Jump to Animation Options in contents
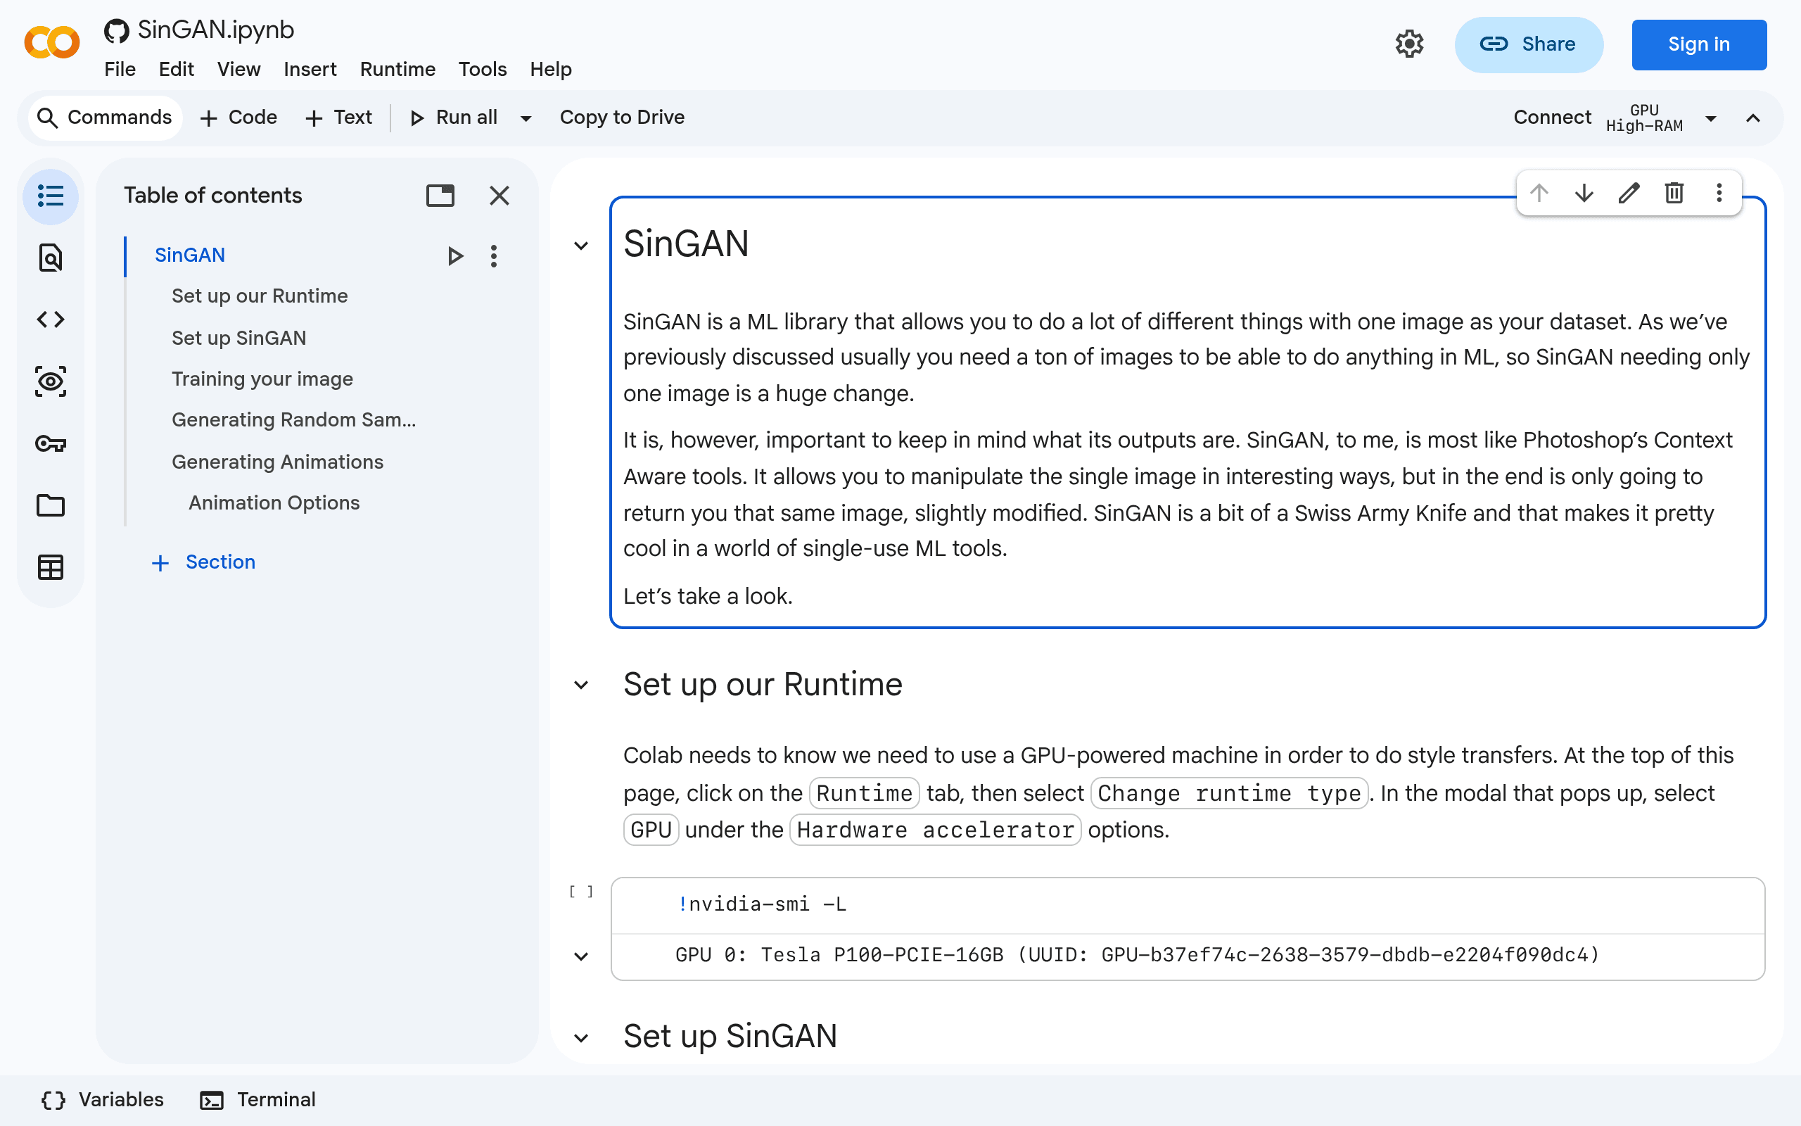This screenshot has height=1126, width=1801. pyautogui.click(x=274, y=503)
